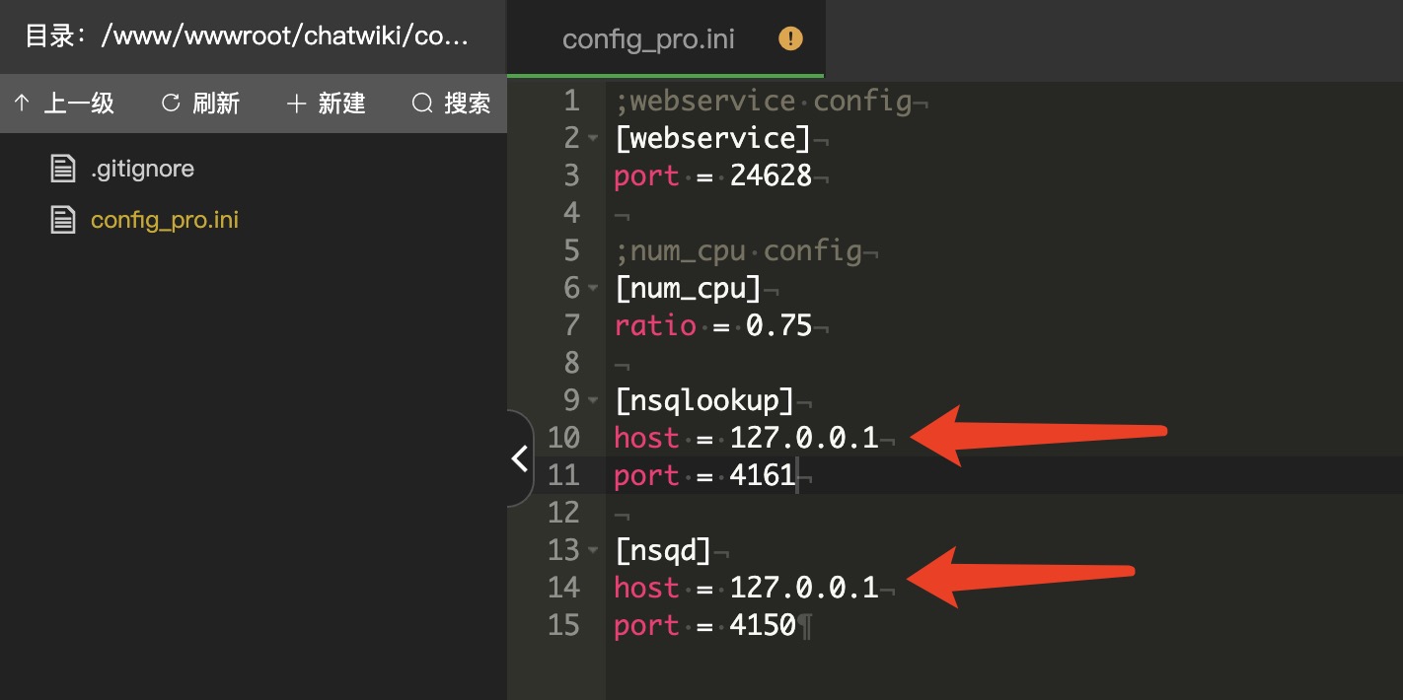Click the 刷新 (Refresh) button label
This screenshot has width=1403, height=700.
[216, 103]
